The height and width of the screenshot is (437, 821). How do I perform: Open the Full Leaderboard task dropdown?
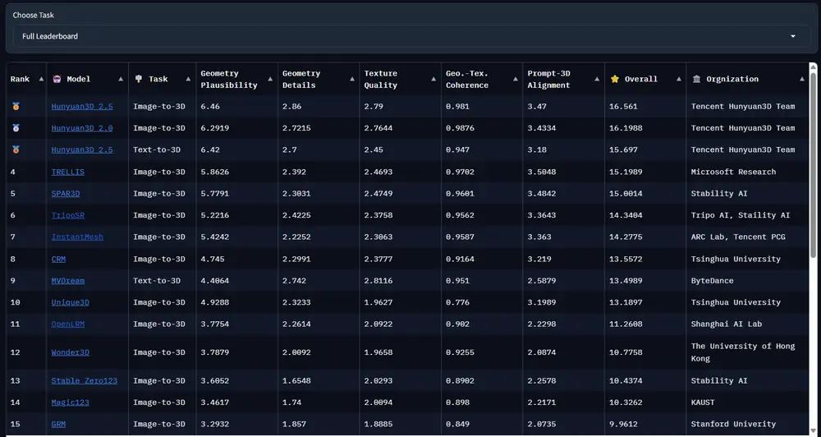[402, 36]
